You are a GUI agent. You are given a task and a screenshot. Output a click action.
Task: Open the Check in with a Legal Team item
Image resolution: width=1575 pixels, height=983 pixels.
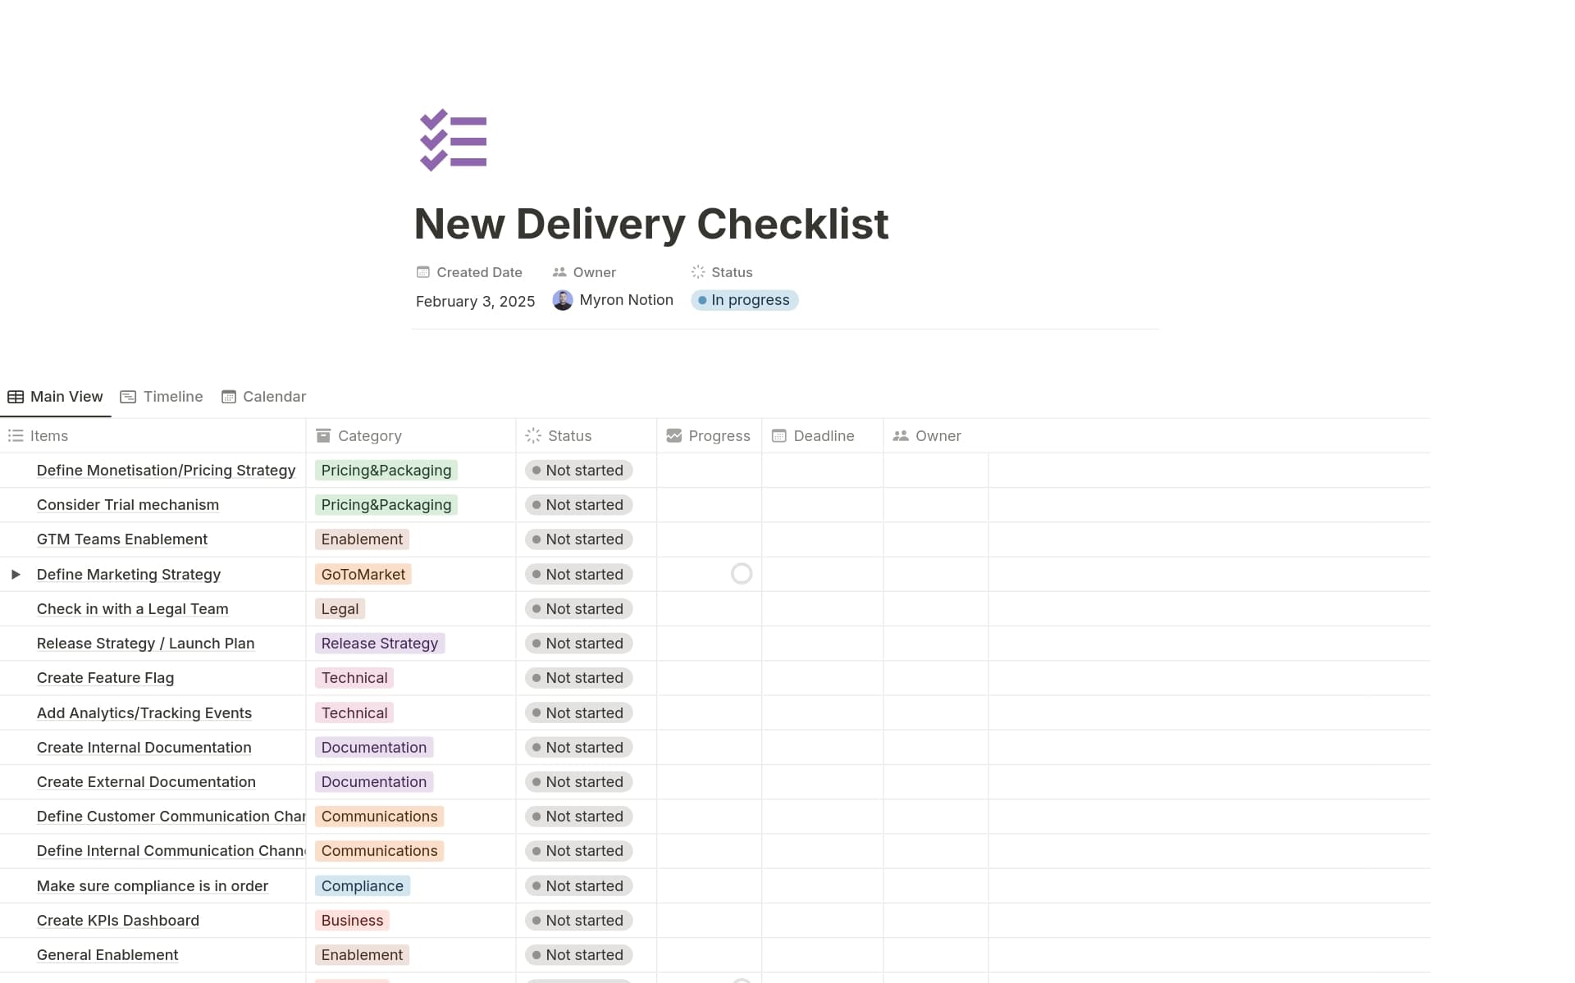(132, 609)
